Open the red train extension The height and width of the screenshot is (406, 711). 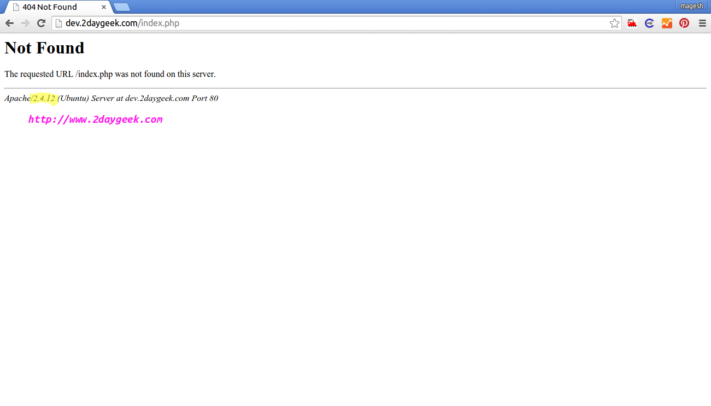pos(632,23)
